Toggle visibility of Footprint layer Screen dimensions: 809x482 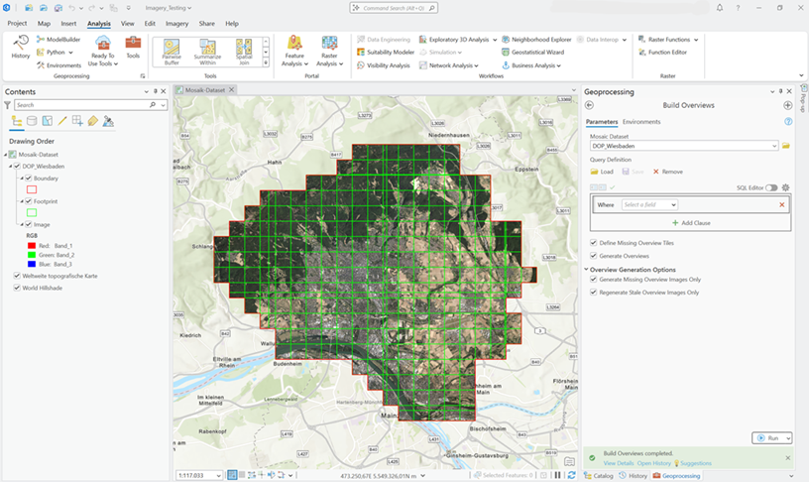[x=29, y=201]
